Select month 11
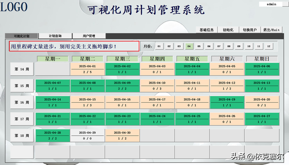This screenshot has width=289, height=165. (259, 46)
